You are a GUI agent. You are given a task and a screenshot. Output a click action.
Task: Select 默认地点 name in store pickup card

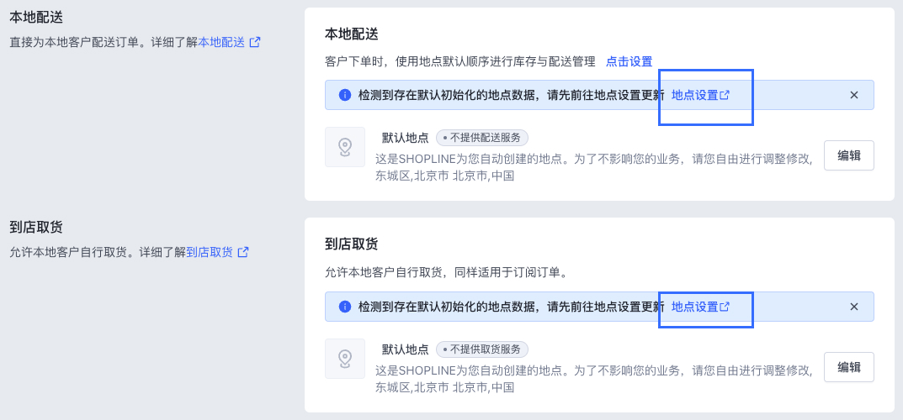tap(405, 349)
